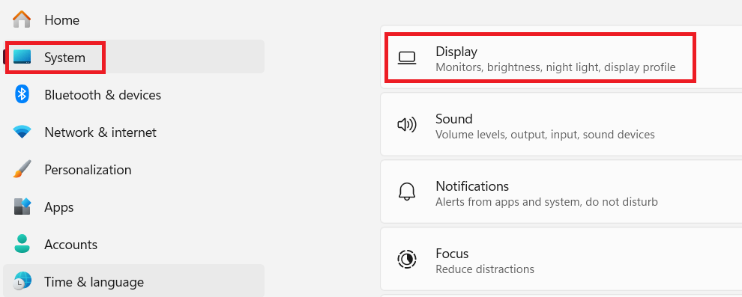Open Time & language settings
This screenshot has width=742, height=297.
coord(133,282)
